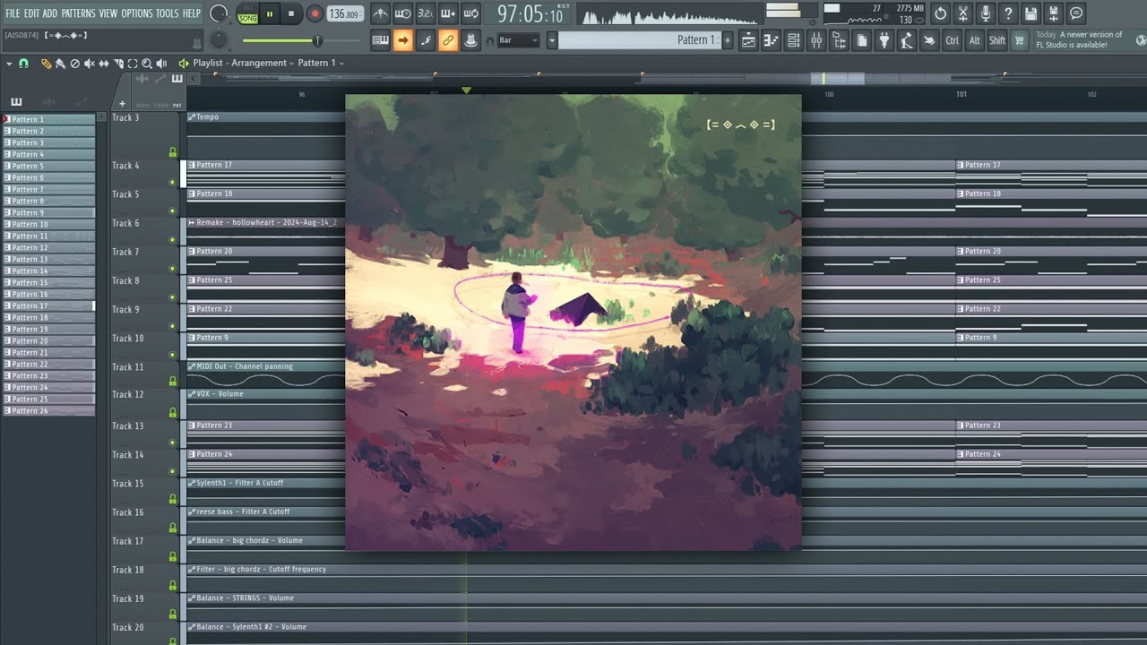Screen dimensions: 1147x645
Task: Toggle the link note/controller chain button
Action: [447, 40]
